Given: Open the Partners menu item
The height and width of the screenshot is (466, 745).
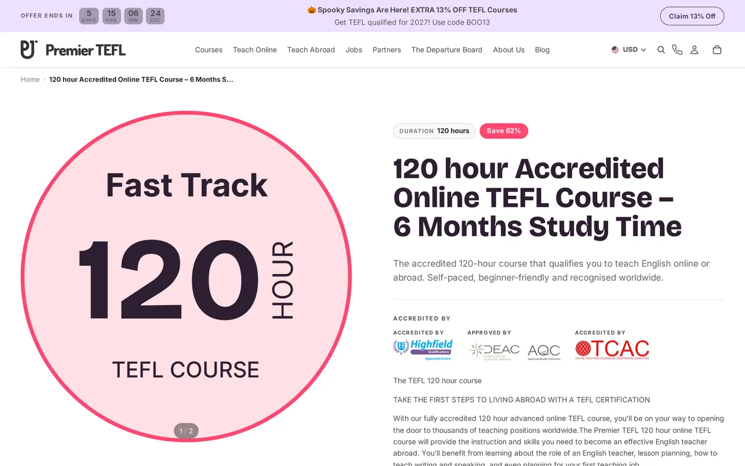Looking at the screenshot, I should (386, 50).
